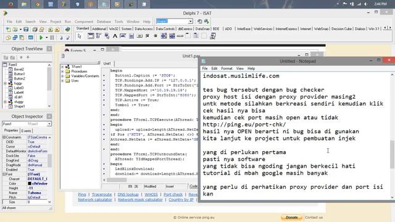Click the volume icon in system tray
This screenshot has width=395, height=222.
(365, 4)
